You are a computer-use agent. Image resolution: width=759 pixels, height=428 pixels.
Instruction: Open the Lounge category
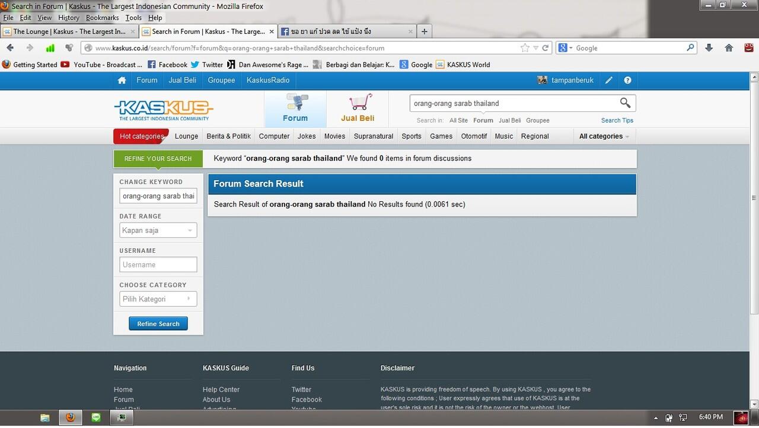[x=186, y=136]
